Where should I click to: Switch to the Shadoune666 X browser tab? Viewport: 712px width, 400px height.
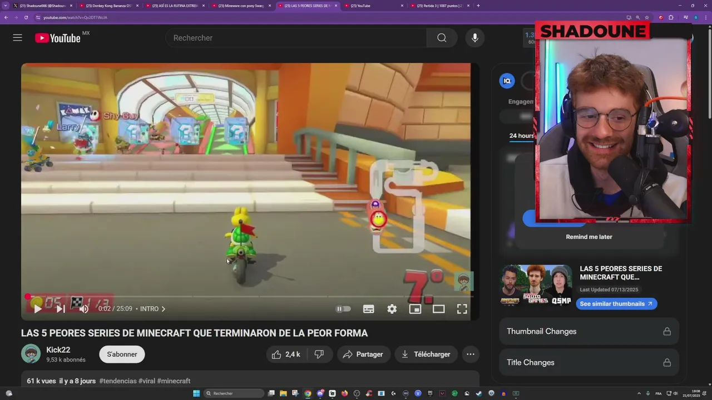42,6
